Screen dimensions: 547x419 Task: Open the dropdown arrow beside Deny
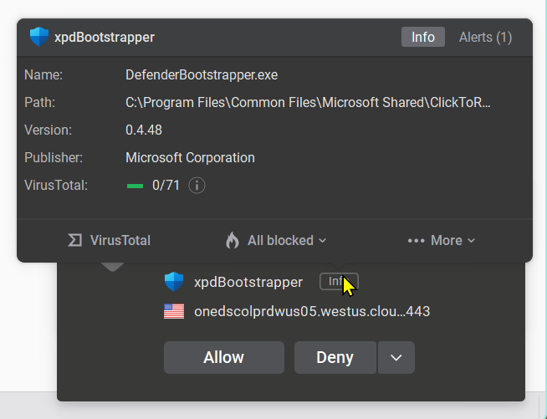pos(396,357)
